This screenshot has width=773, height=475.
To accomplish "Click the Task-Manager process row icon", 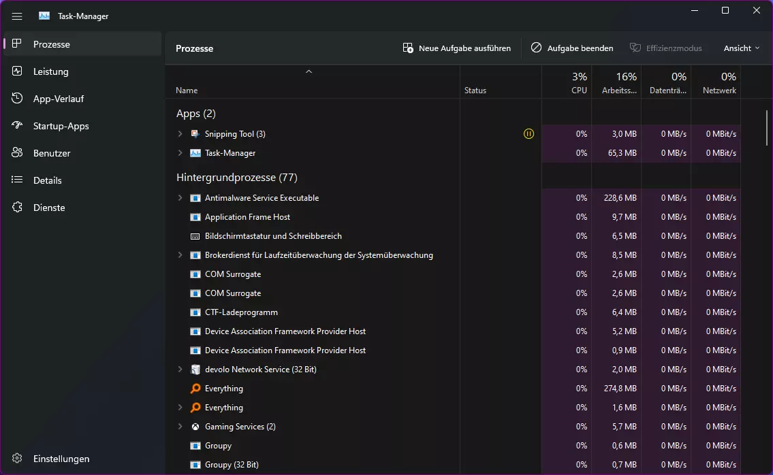I will click(x=195, y=152).
